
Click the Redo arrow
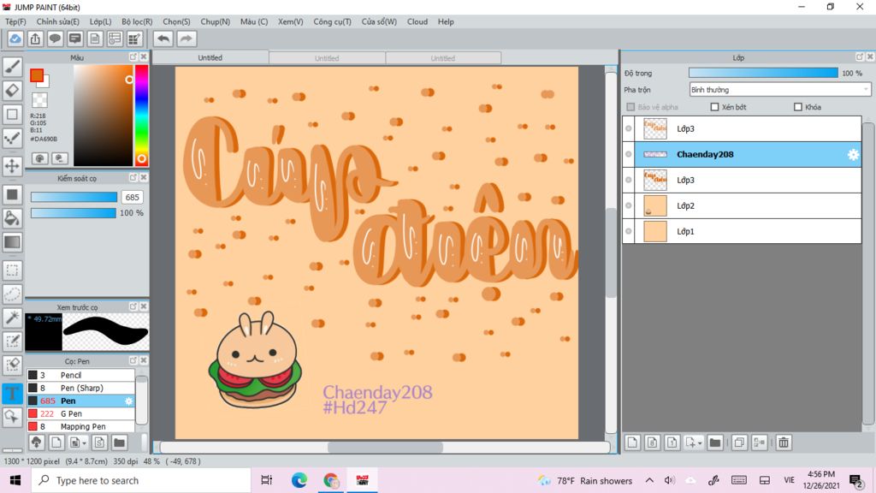coord(186,39)
